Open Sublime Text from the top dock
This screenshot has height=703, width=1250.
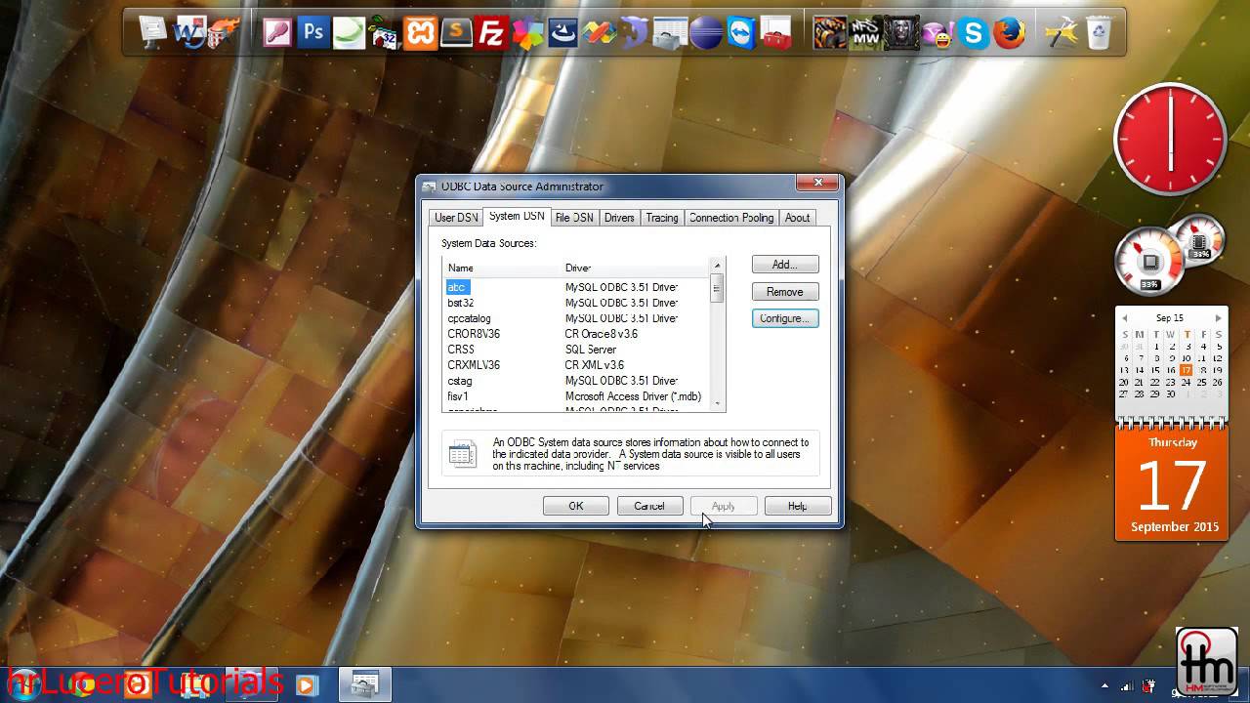(x=456, y=33)
